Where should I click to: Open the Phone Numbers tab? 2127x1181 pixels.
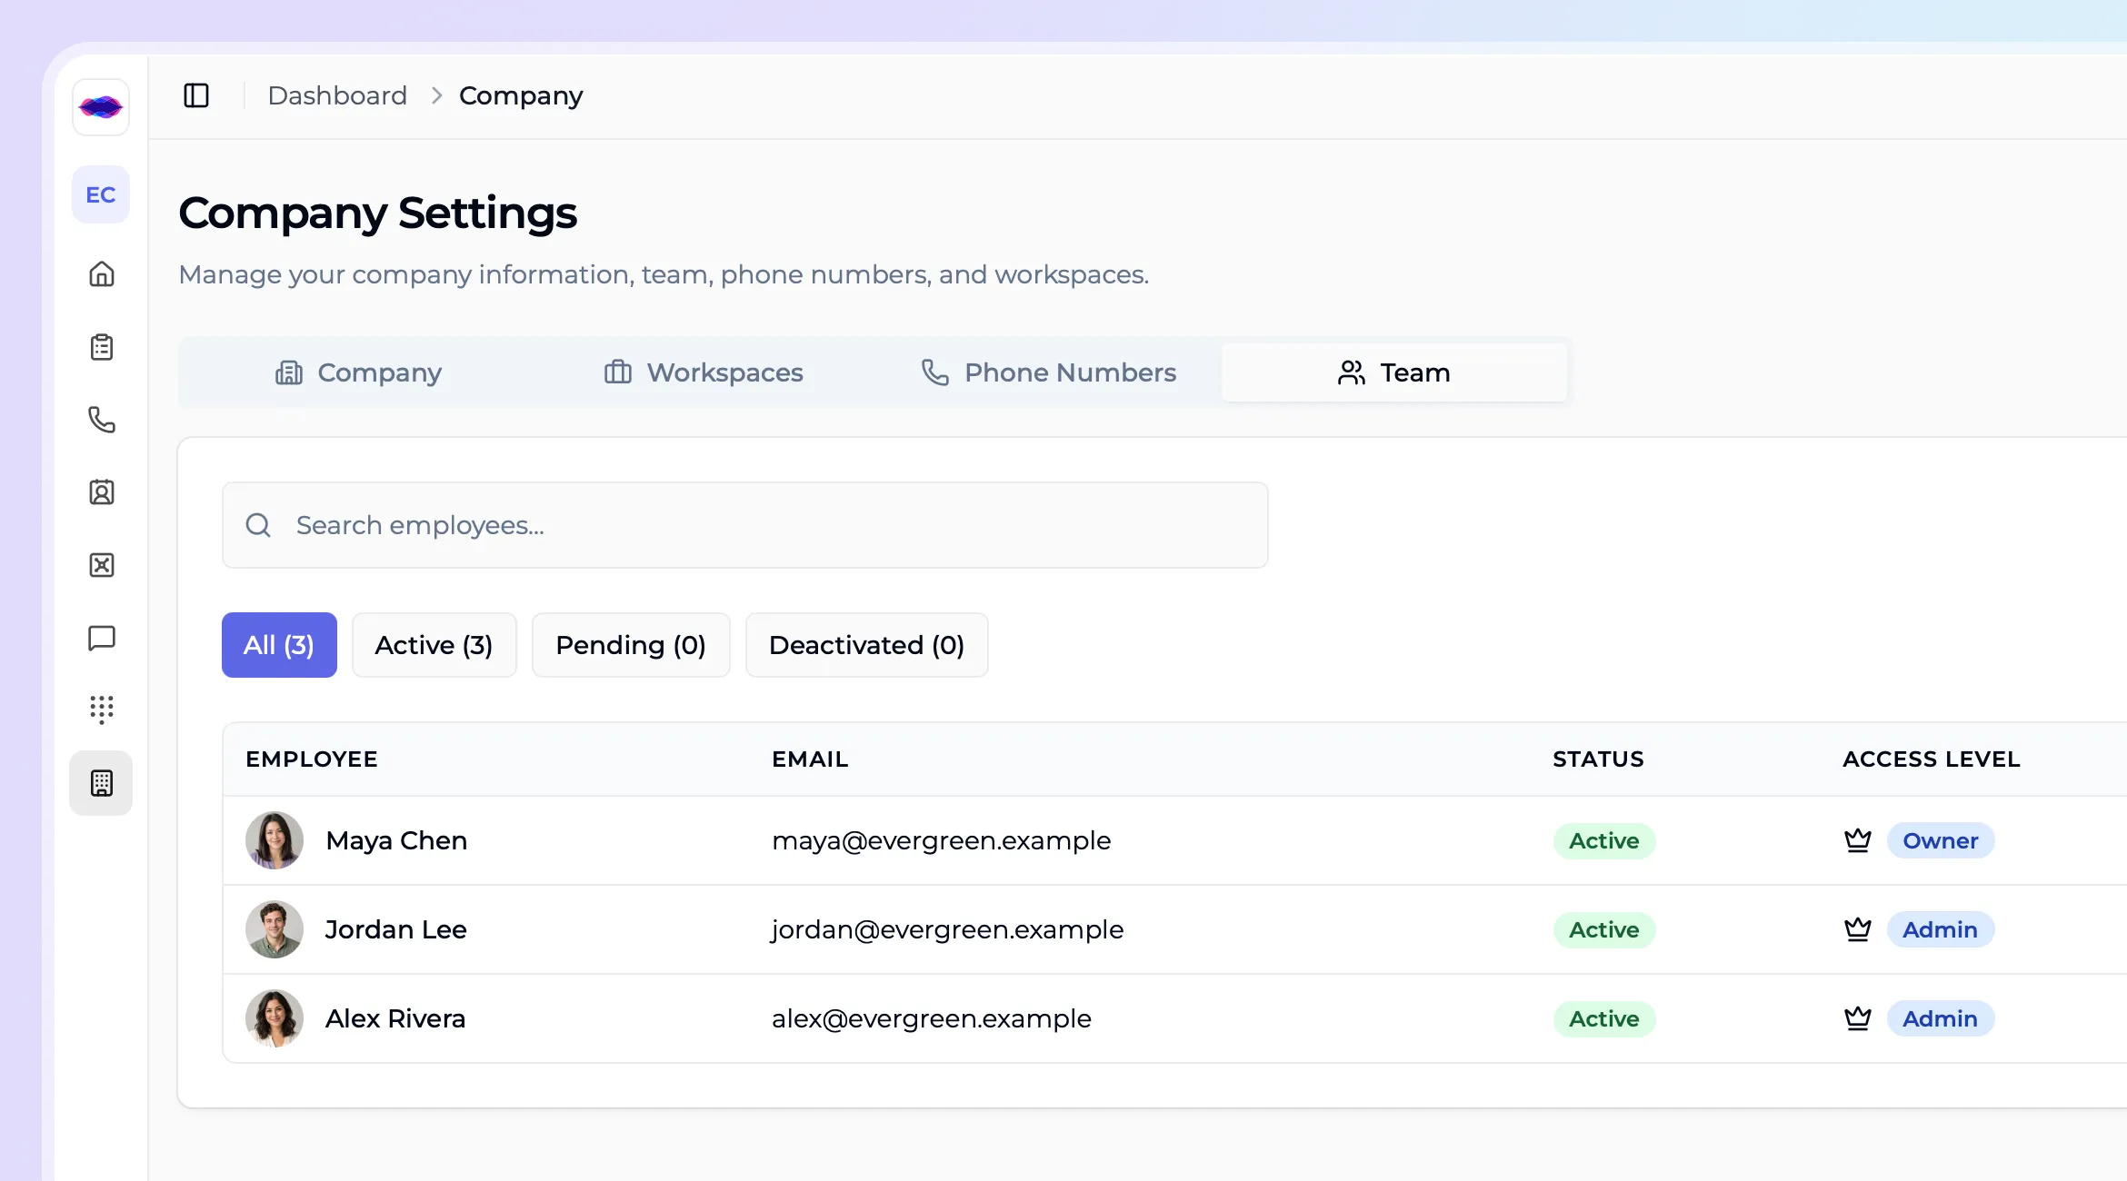pyautogui.click(x=1049, y=372)
